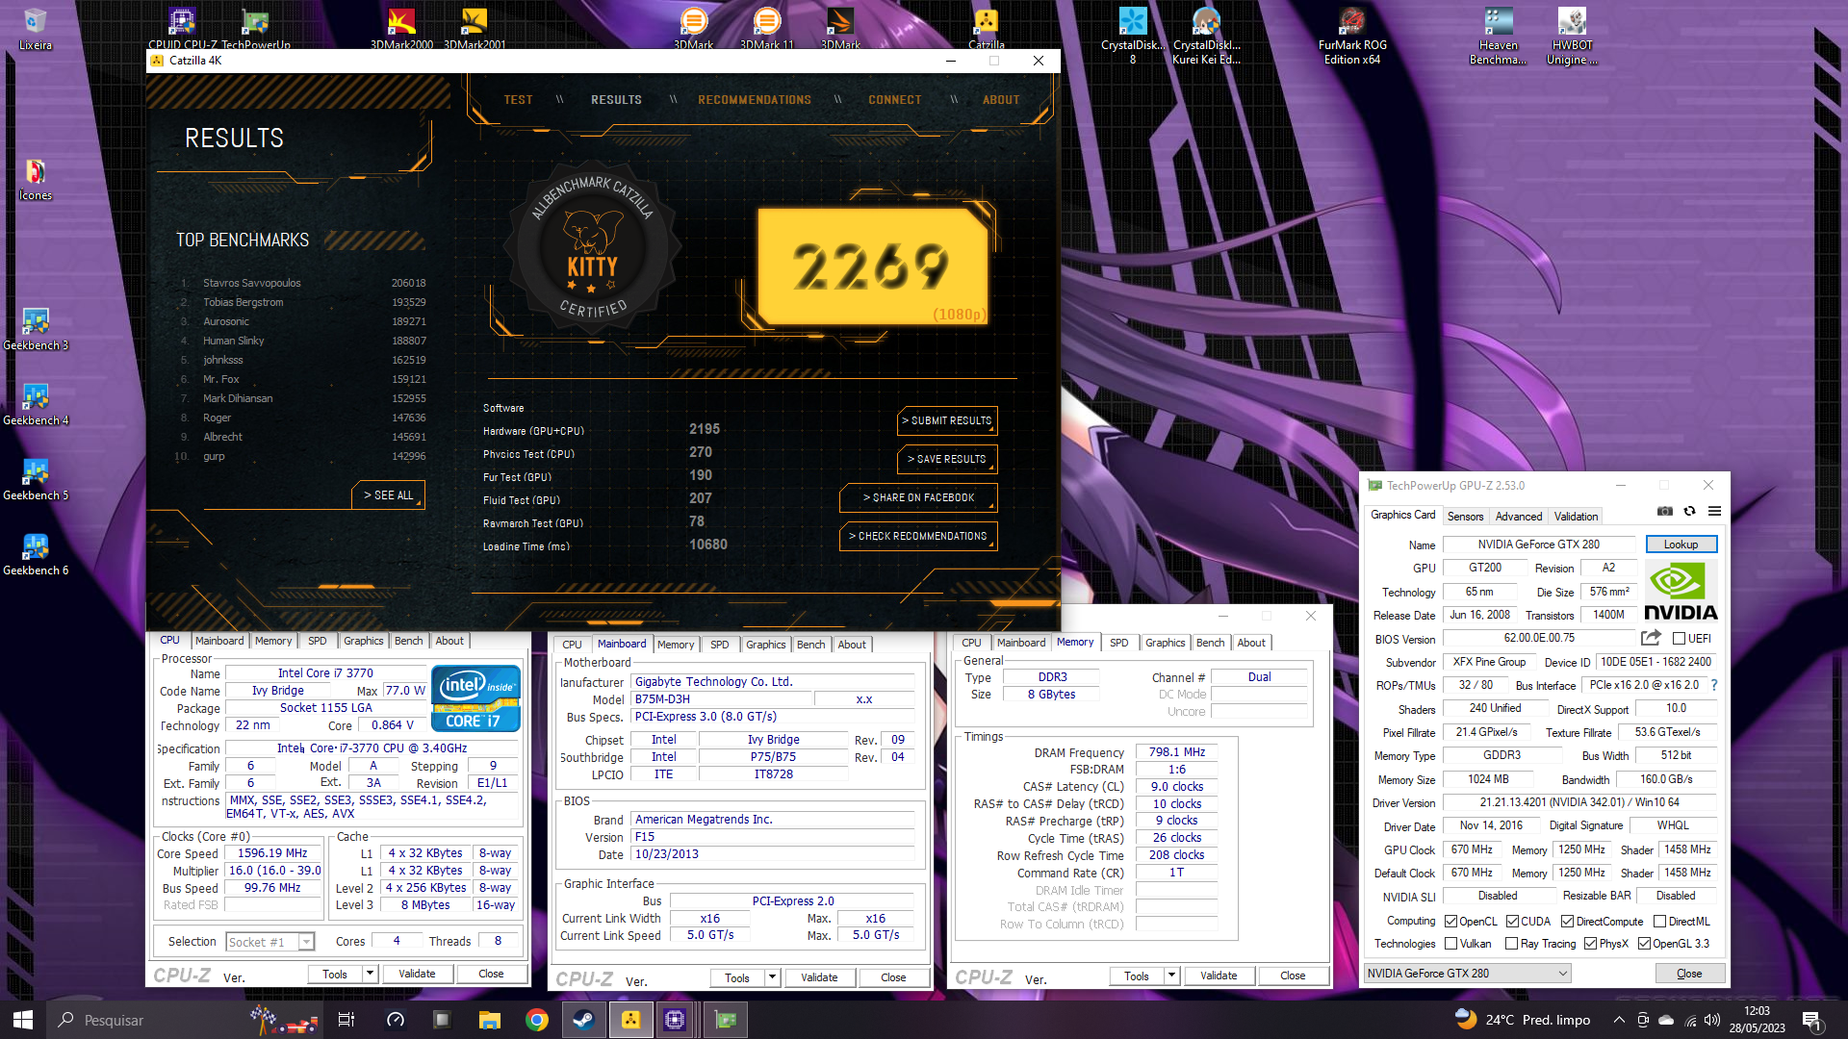
Task: Click the CPU-Z taskbar icon
Action: (675, 1020)
